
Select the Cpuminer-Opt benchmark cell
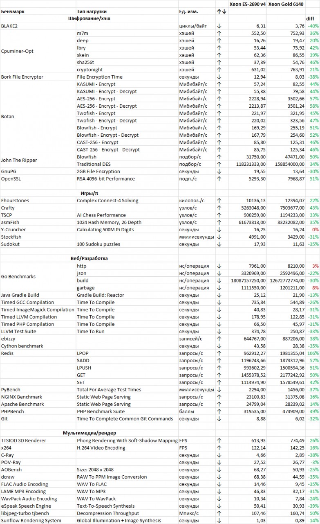(x=17, y=52)
